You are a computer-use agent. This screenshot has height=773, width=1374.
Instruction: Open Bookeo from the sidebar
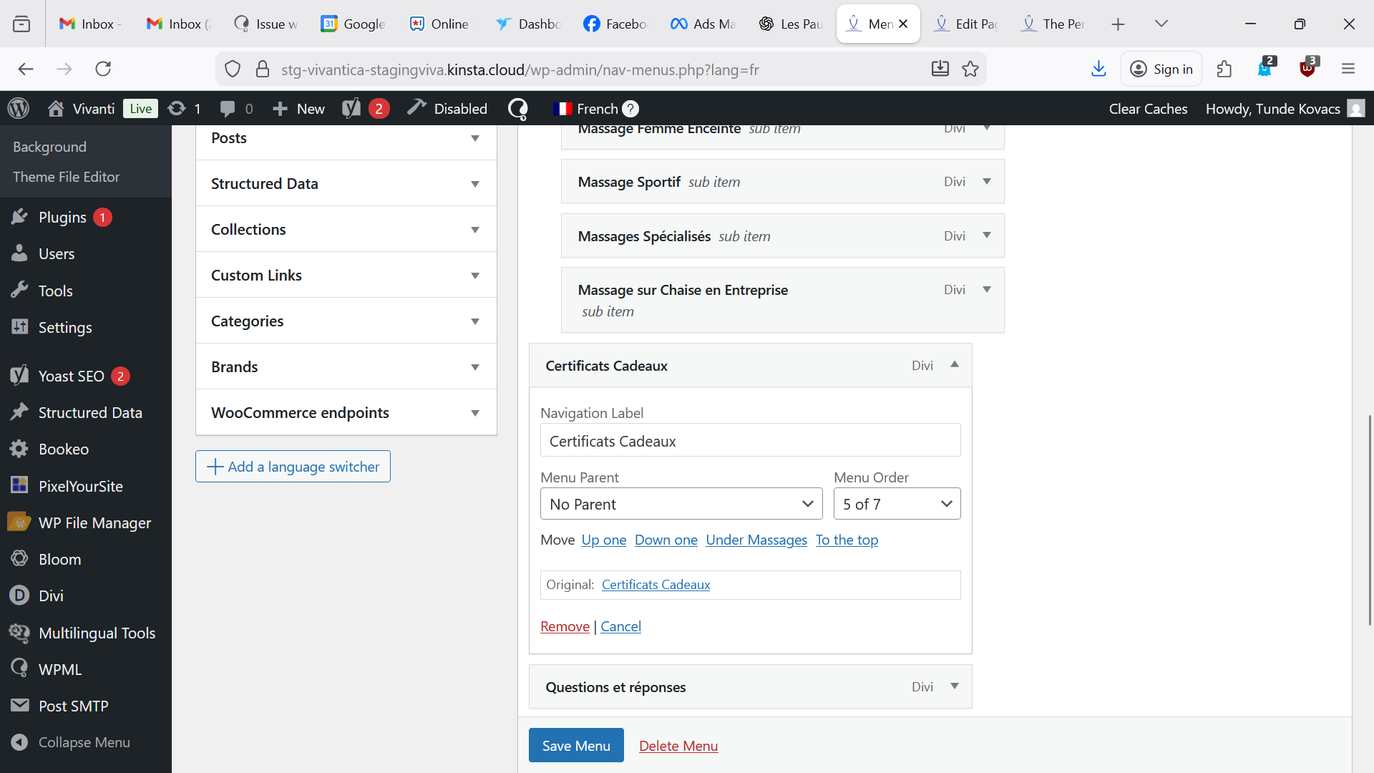[63, 449]
